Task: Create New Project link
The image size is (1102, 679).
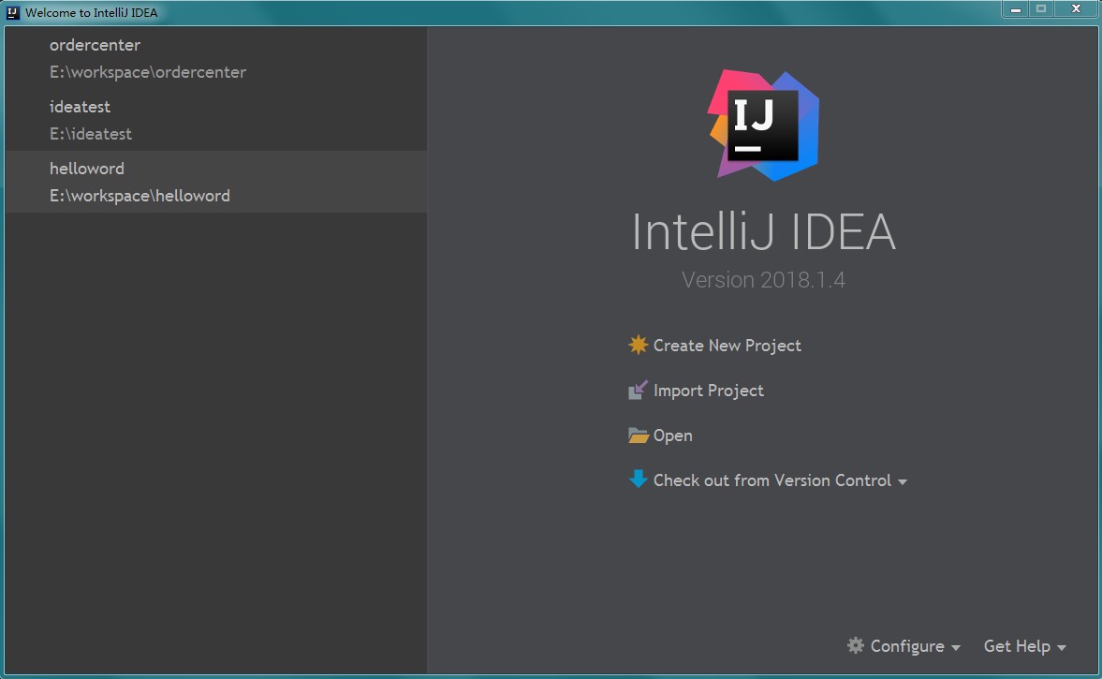Action: click(727, 346)
